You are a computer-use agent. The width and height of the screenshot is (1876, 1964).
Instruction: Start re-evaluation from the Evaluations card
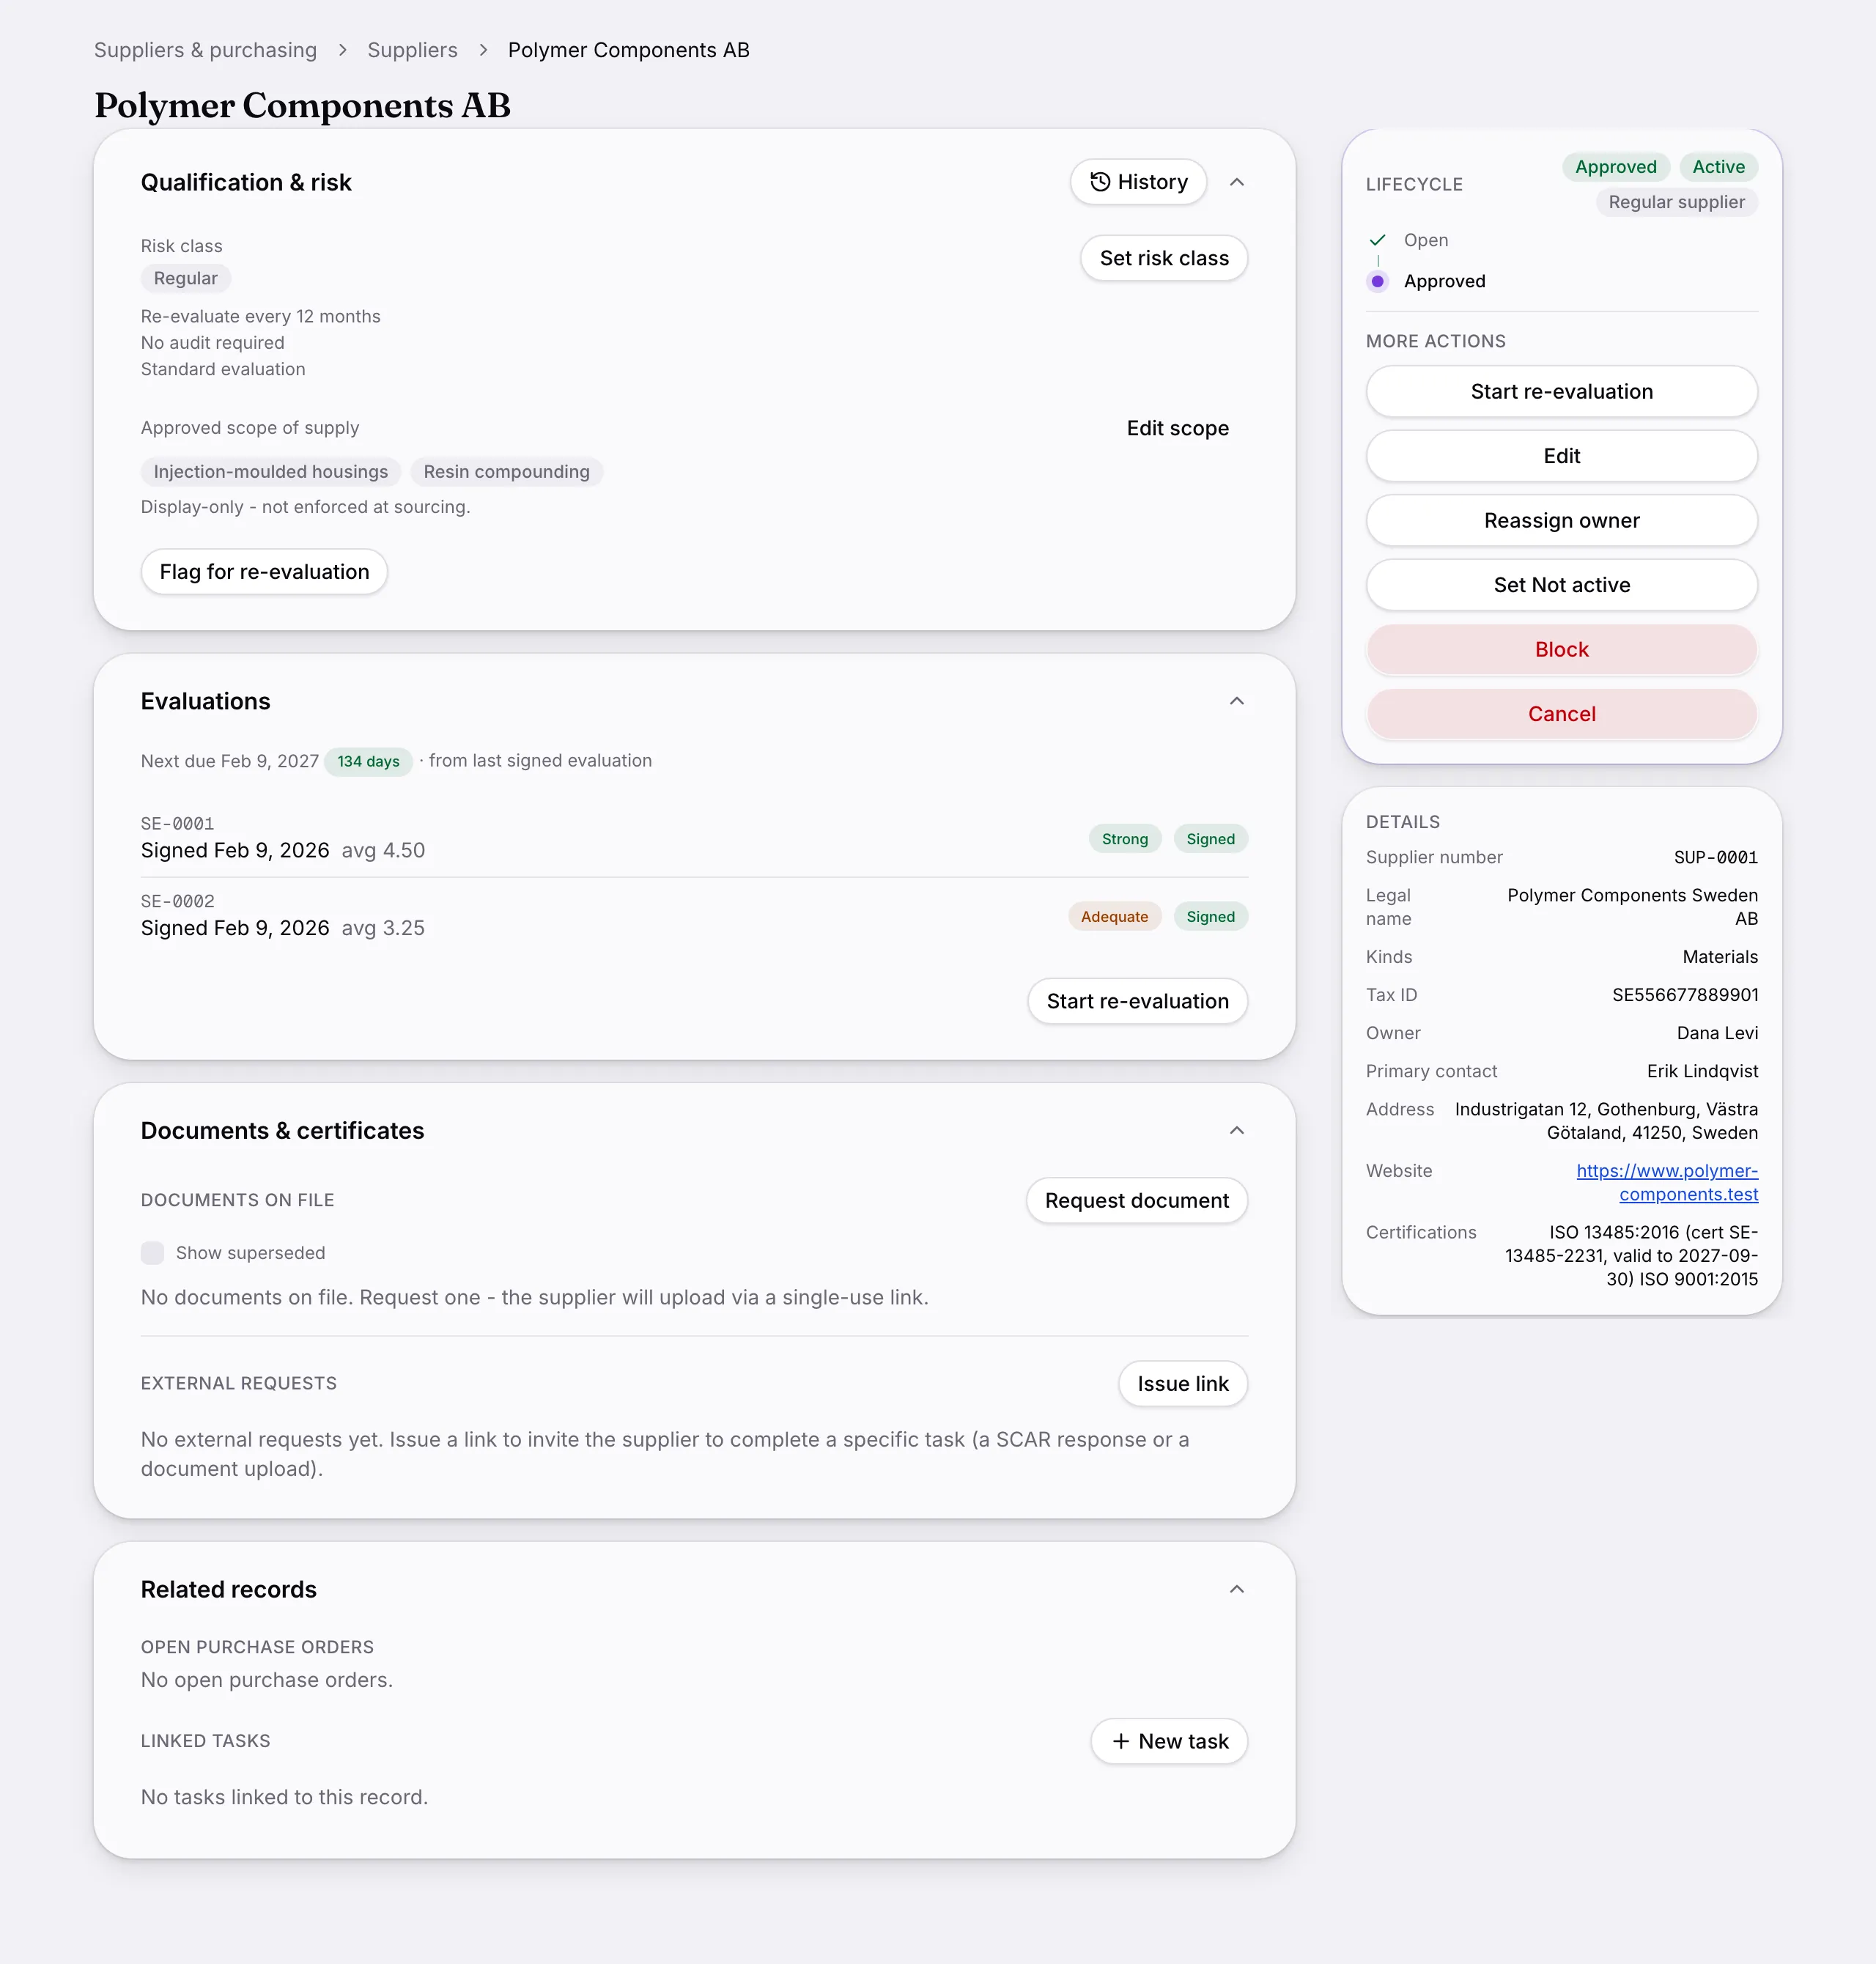pyautogui.click(x=1137, y=1001)
